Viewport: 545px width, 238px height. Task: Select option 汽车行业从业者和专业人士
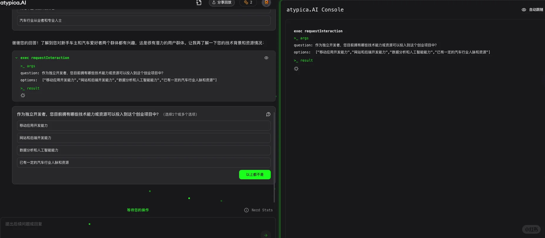coord(144,21)
